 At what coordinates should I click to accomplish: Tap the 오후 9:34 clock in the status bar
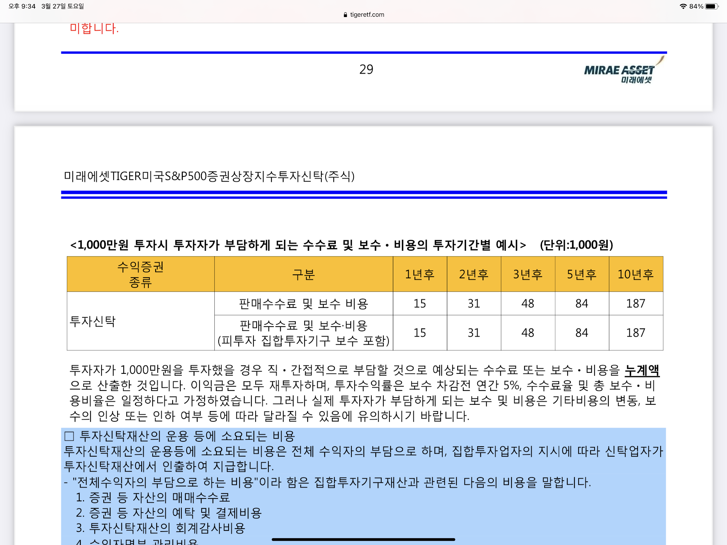tap(22, 6)
